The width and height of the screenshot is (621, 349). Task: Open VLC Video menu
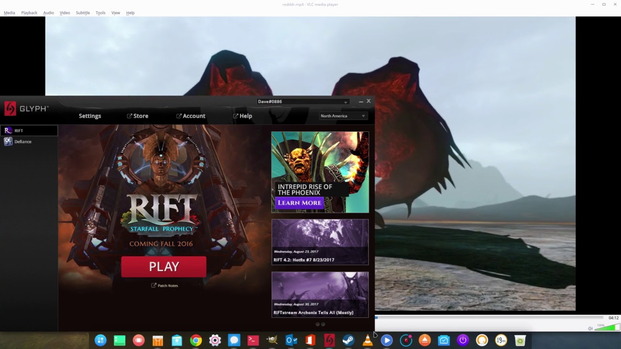point(65,13)
